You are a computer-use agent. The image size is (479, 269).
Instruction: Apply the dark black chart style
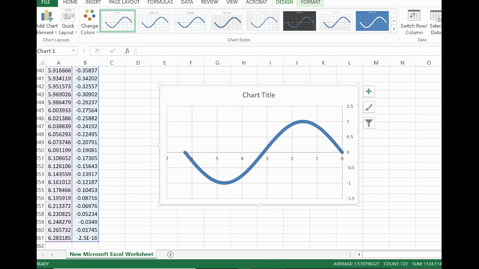(299, 21)
